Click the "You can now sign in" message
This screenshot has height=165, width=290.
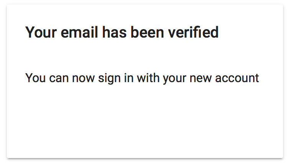pyautogui.click(x=142, y=78)
